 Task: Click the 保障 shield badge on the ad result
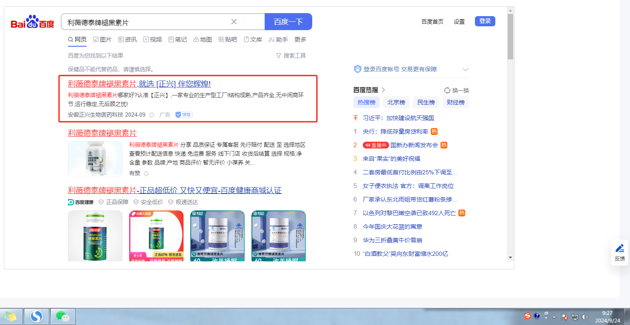coord(184,115)
